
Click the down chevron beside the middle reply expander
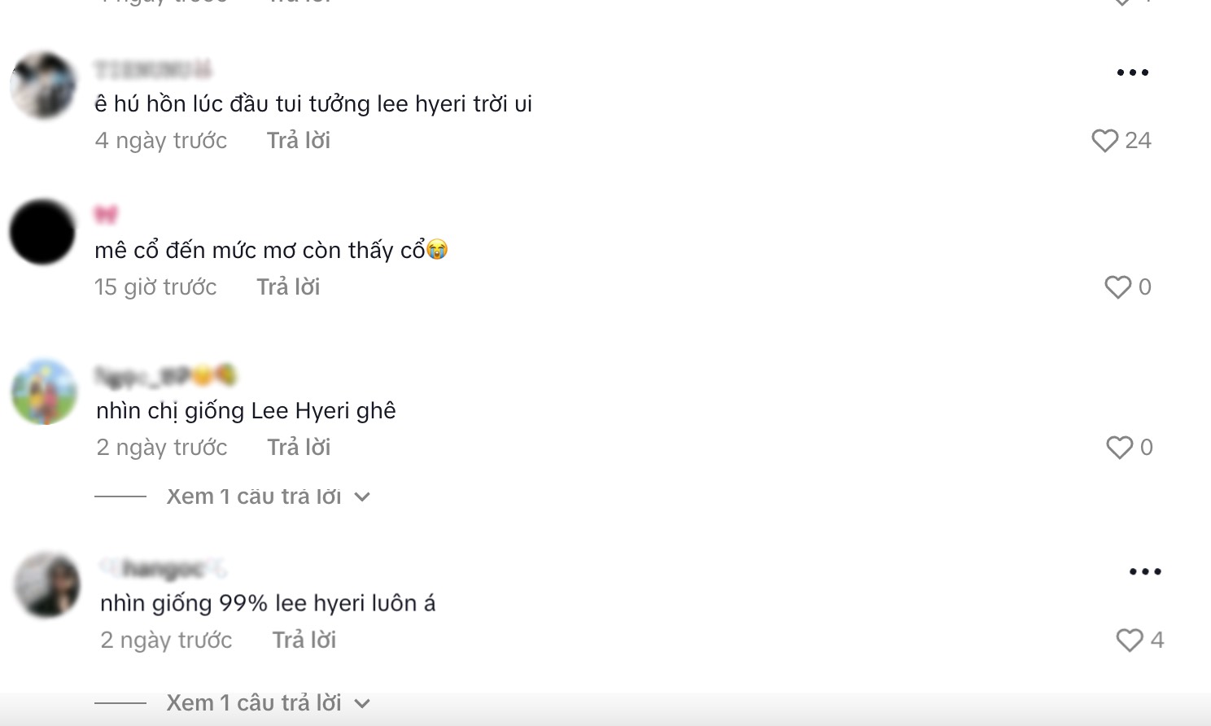[361, 496]
